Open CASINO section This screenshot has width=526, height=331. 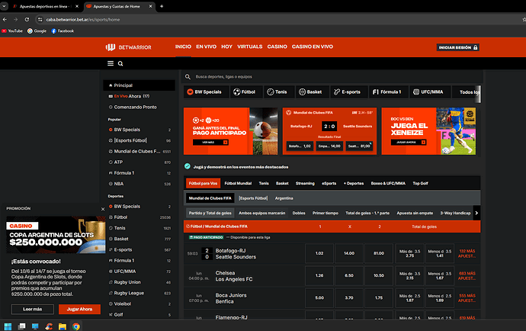point(277,47)
